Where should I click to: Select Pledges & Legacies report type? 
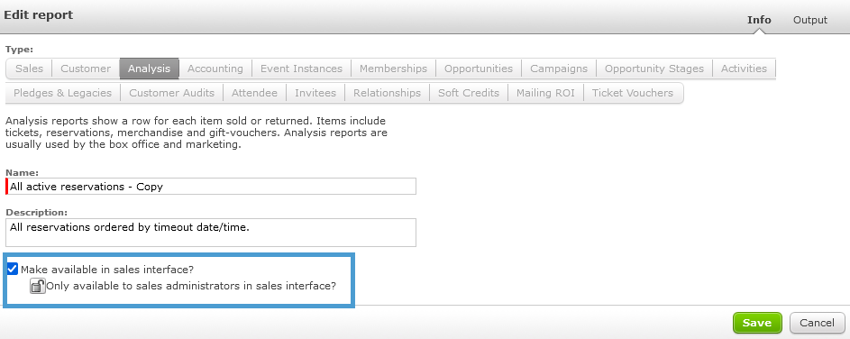63,93
